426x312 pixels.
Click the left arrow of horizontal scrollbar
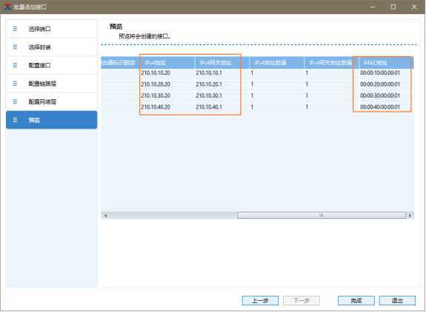point(105,215)
